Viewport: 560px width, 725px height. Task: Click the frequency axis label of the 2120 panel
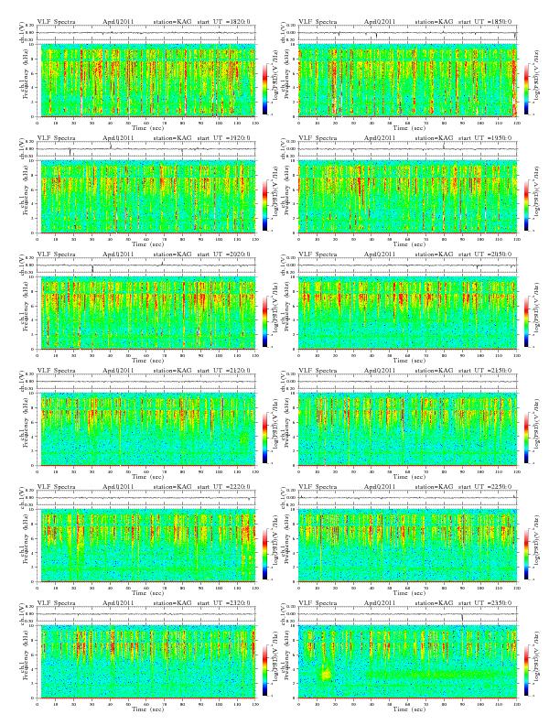click(24, 429)
